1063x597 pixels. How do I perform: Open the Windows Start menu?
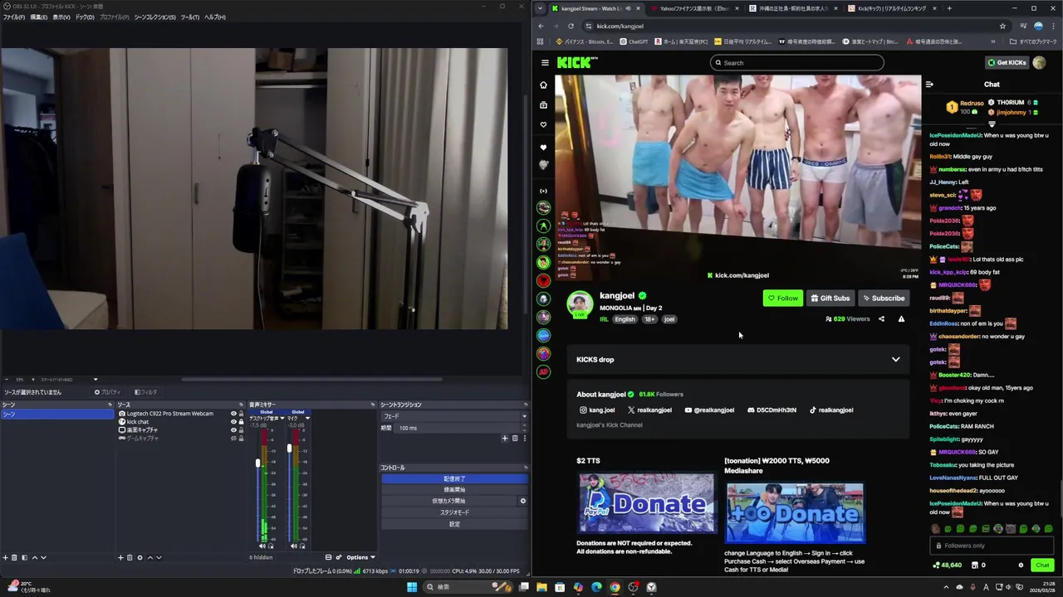click(411, 587)
